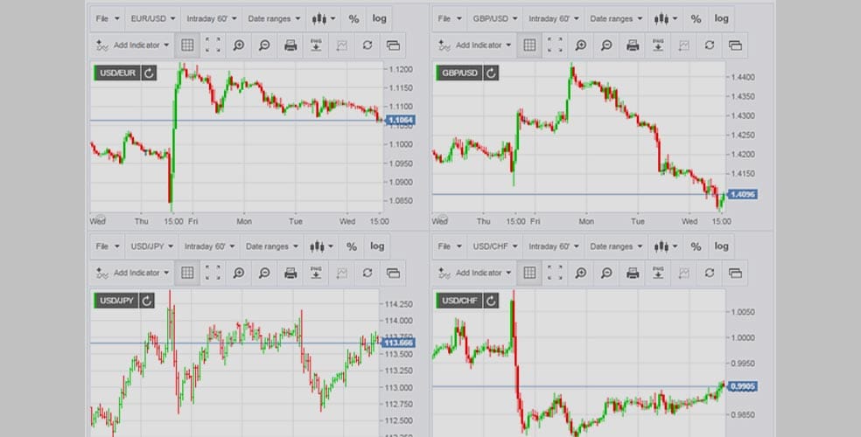Viewport: 861px width, 437px height.
Task: Toggle percent scale on EUR/USD chart
Action: coord(353,18)
